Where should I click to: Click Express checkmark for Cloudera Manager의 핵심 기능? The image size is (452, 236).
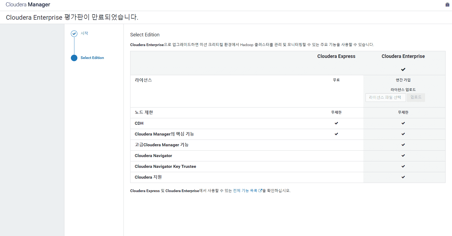tap(336, 134)
